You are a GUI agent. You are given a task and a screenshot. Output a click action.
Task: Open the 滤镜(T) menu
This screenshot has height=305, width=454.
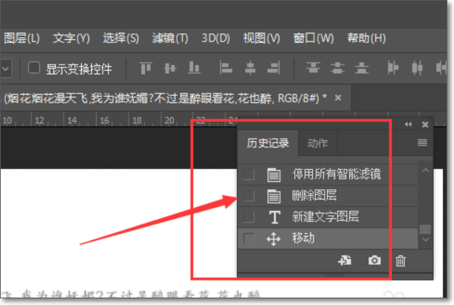[170, 38]
